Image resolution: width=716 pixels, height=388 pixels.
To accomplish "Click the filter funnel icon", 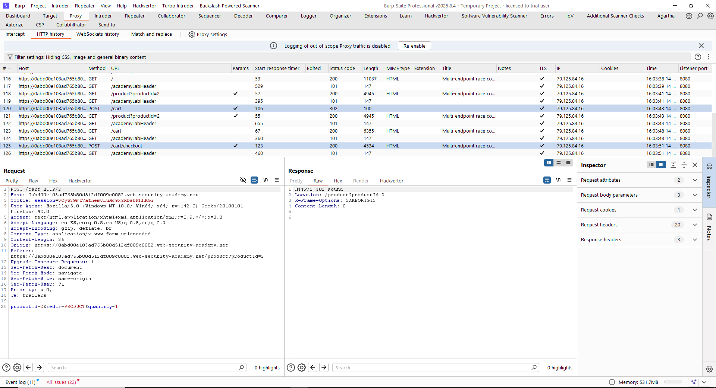I will pyautogui.click(x=10, y=57).
